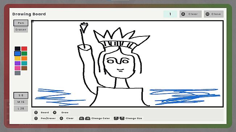
Task: Choose the L 28 brush size
Action: (x=21, y=109)
